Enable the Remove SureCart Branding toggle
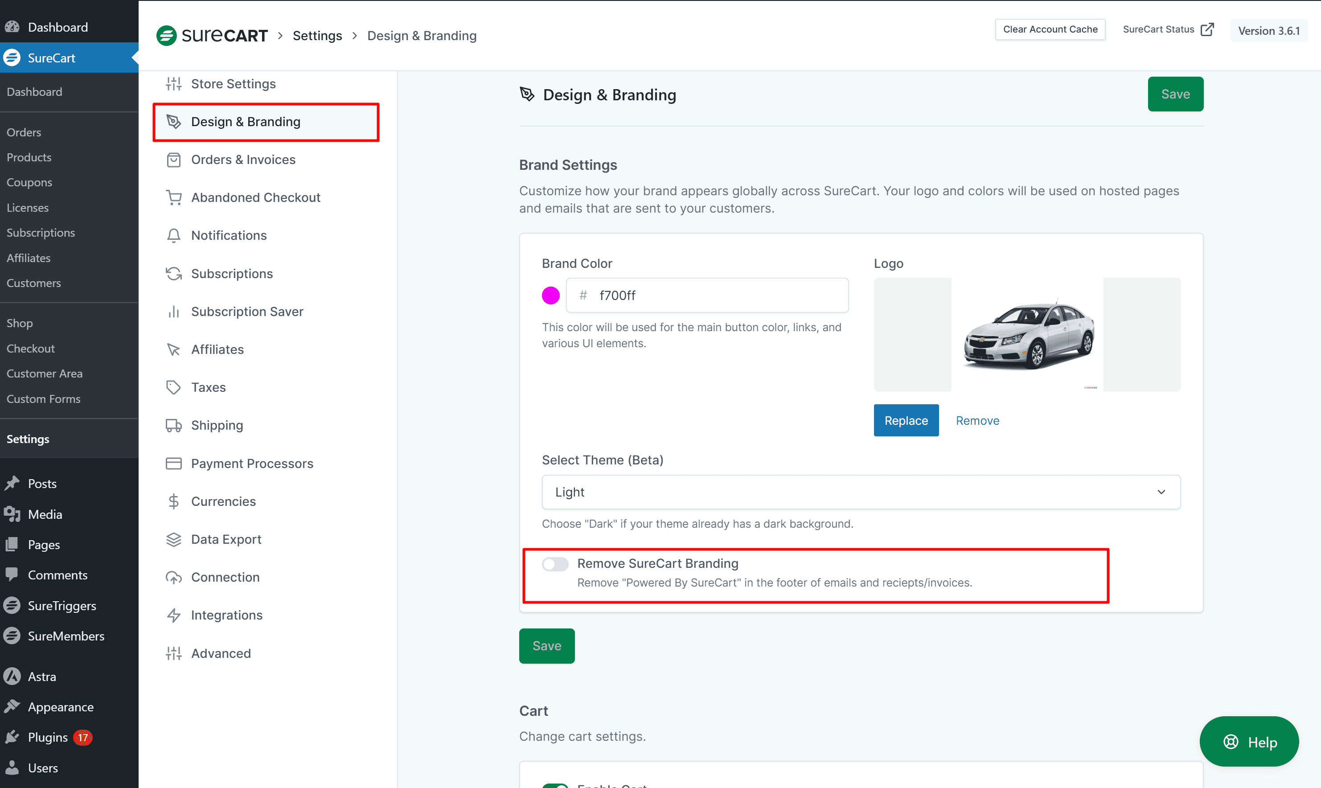 click(x=555, y=564)
